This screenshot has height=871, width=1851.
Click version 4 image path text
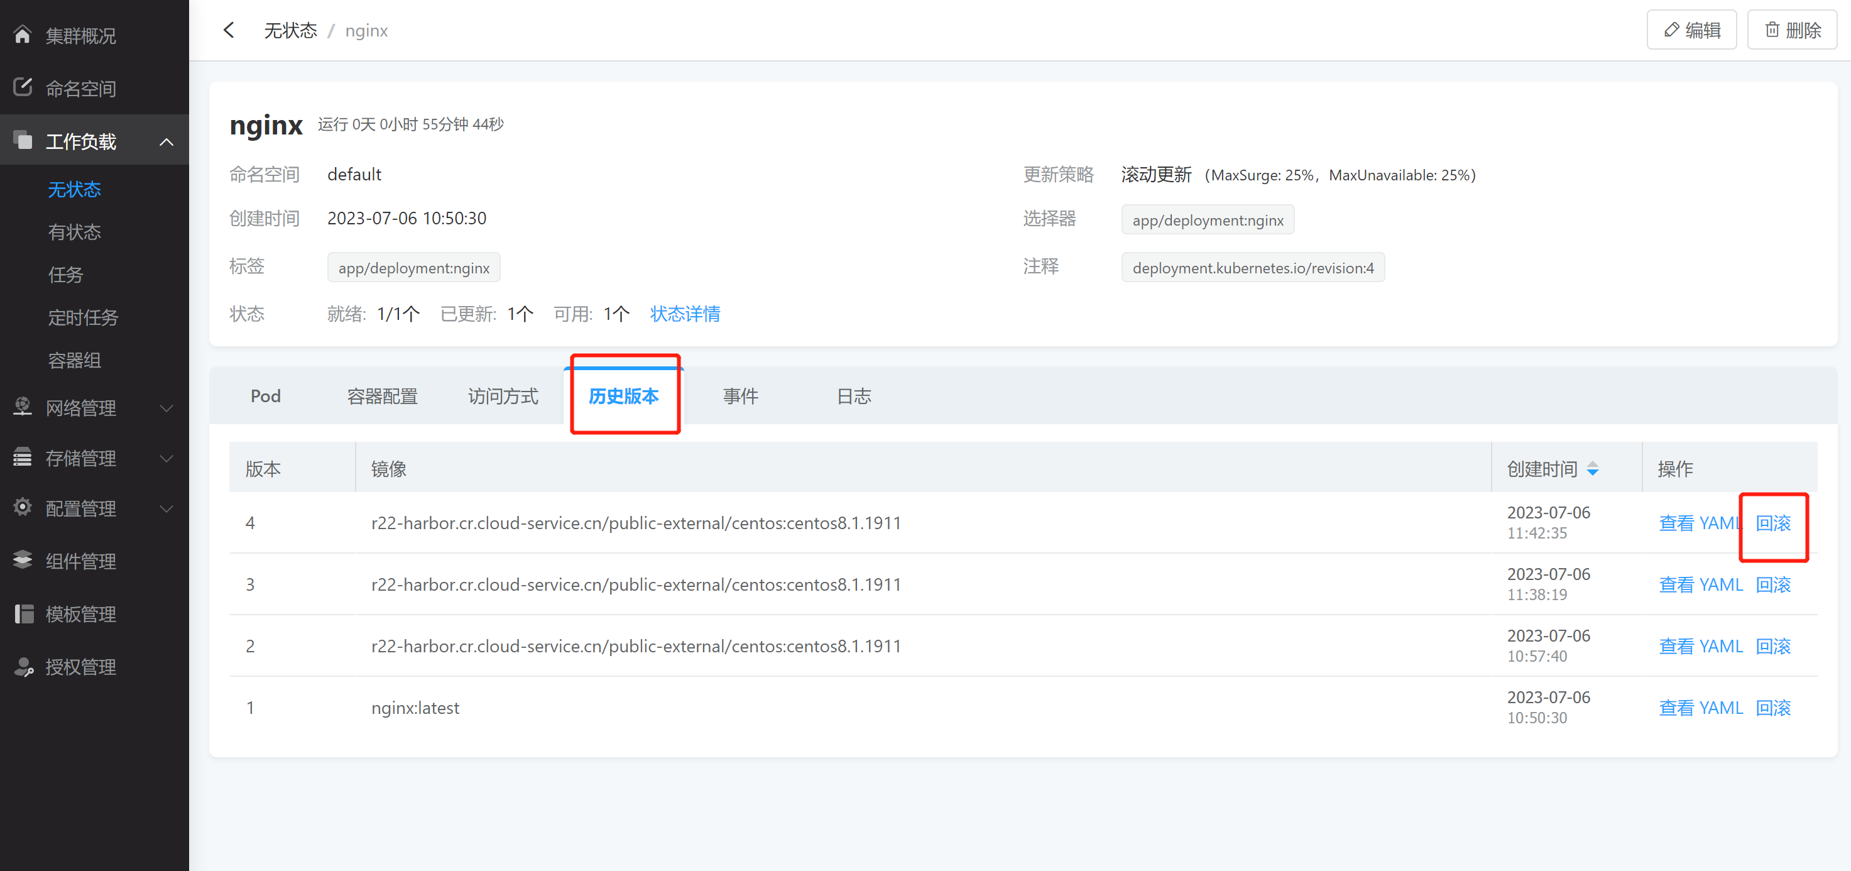(636, 523)
